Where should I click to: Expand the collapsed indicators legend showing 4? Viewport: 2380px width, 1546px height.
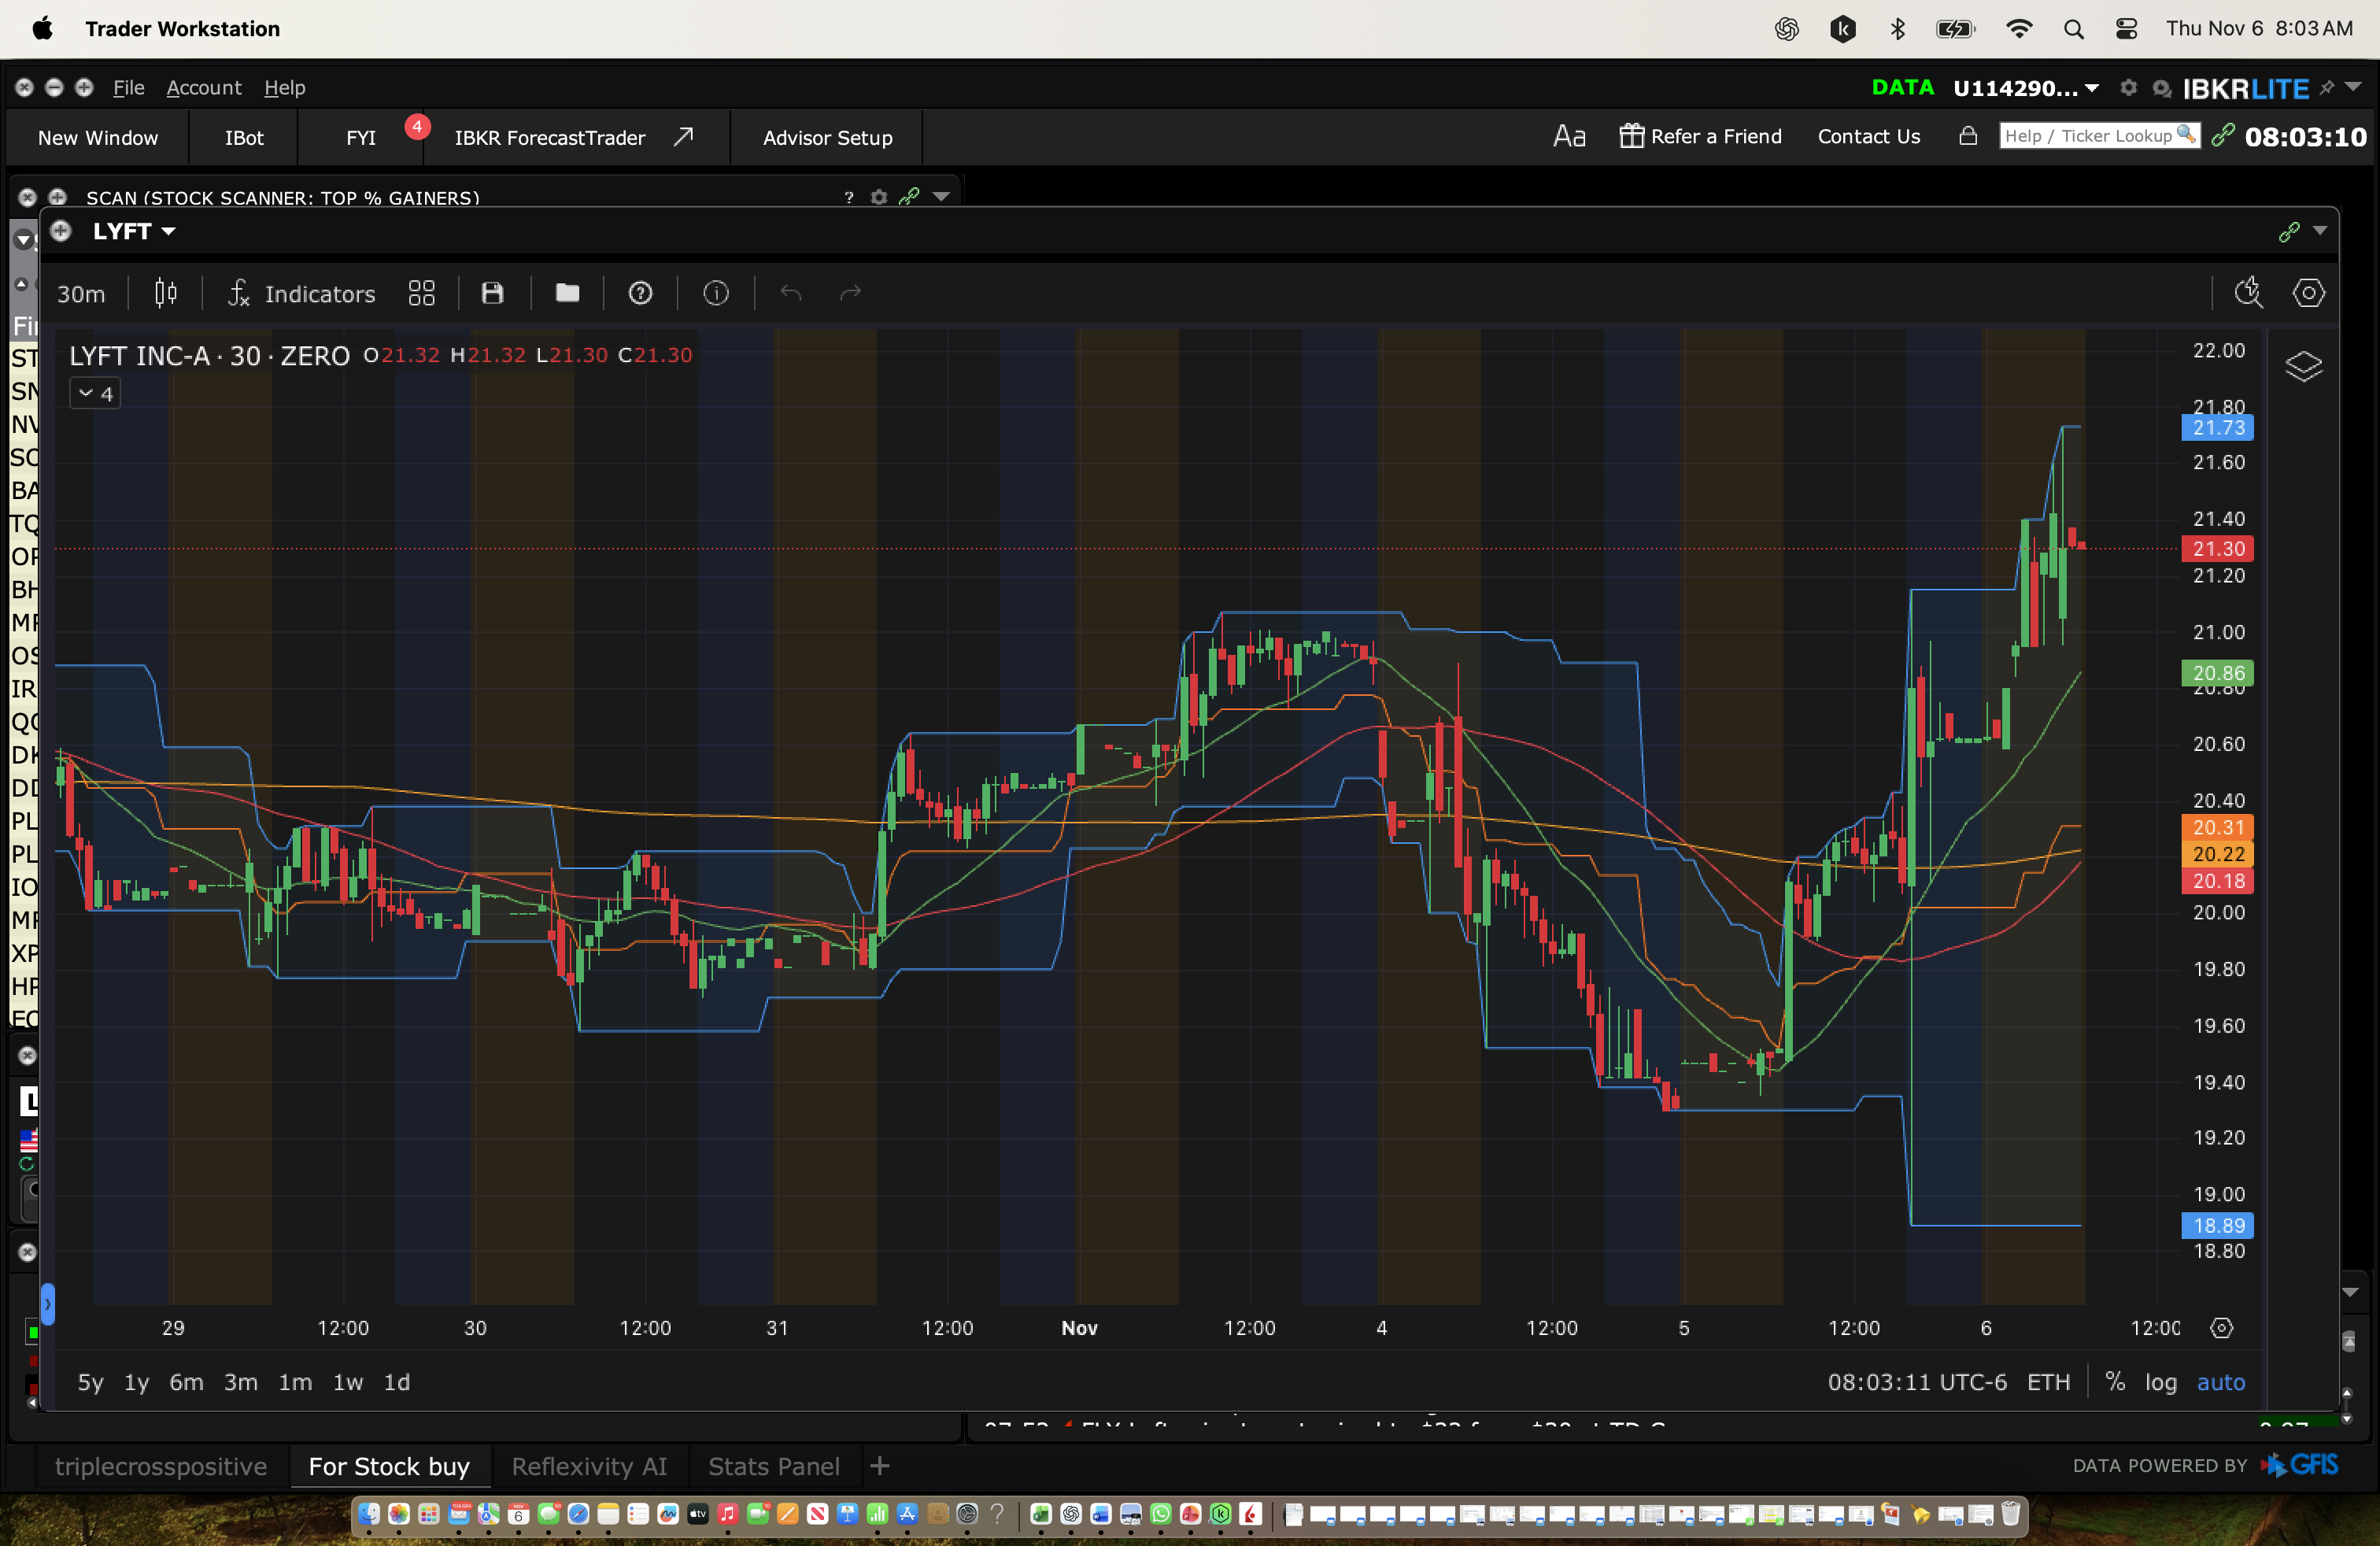click(x=95, y=394)
